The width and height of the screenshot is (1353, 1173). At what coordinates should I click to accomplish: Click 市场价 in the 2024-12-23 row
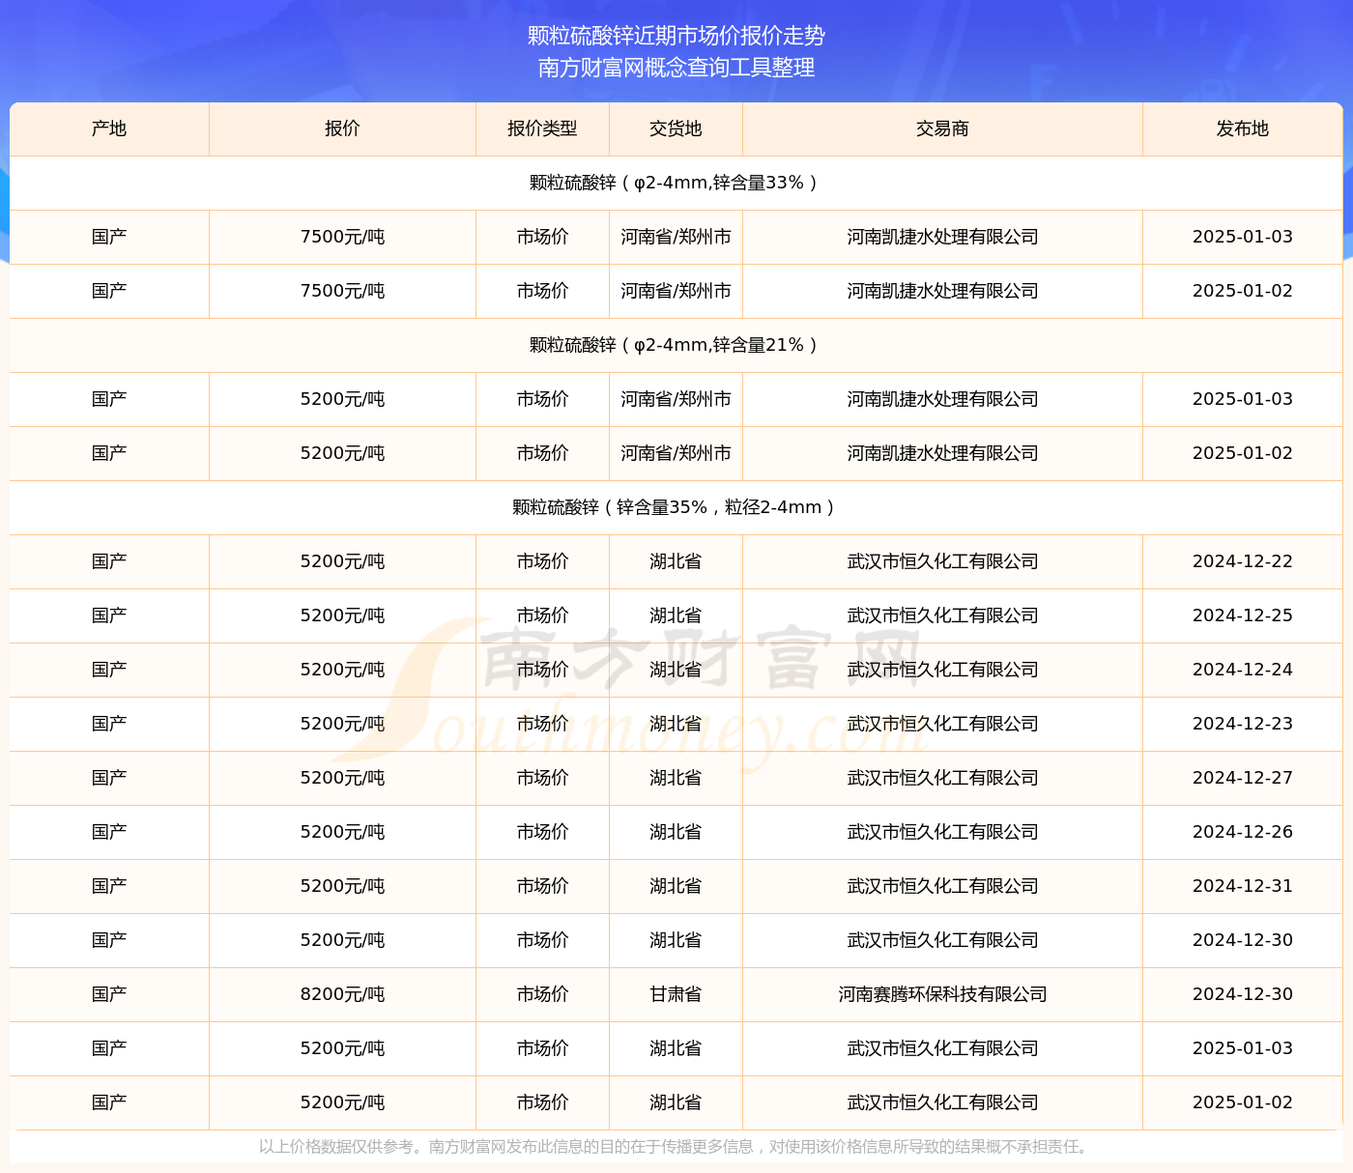[x=542, y=724]
